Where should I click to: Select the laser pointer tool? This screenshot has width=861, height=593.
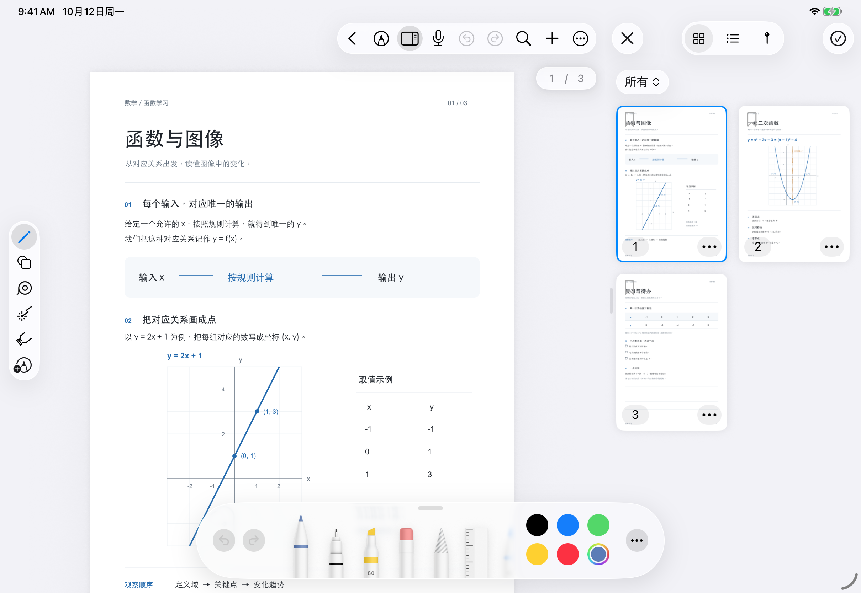coord(24,314)
